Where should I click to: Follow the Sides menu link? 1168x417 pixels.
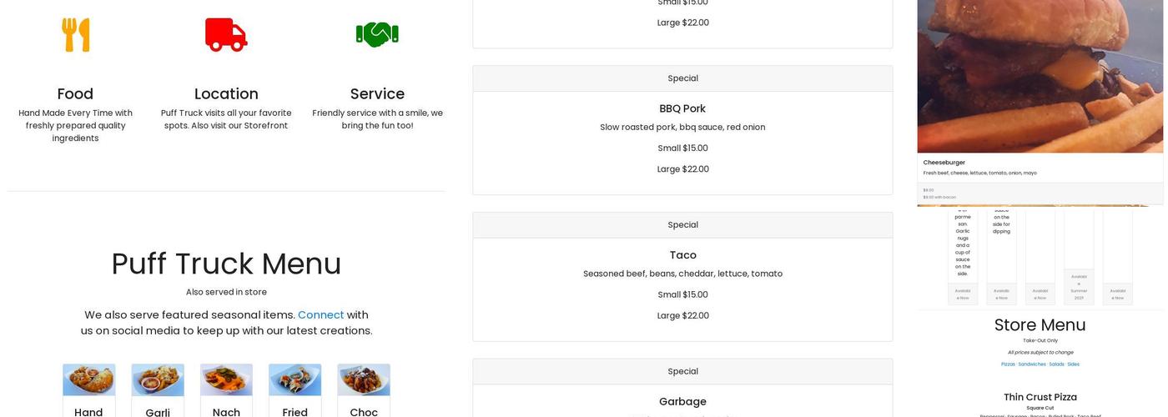(1073, 364)
